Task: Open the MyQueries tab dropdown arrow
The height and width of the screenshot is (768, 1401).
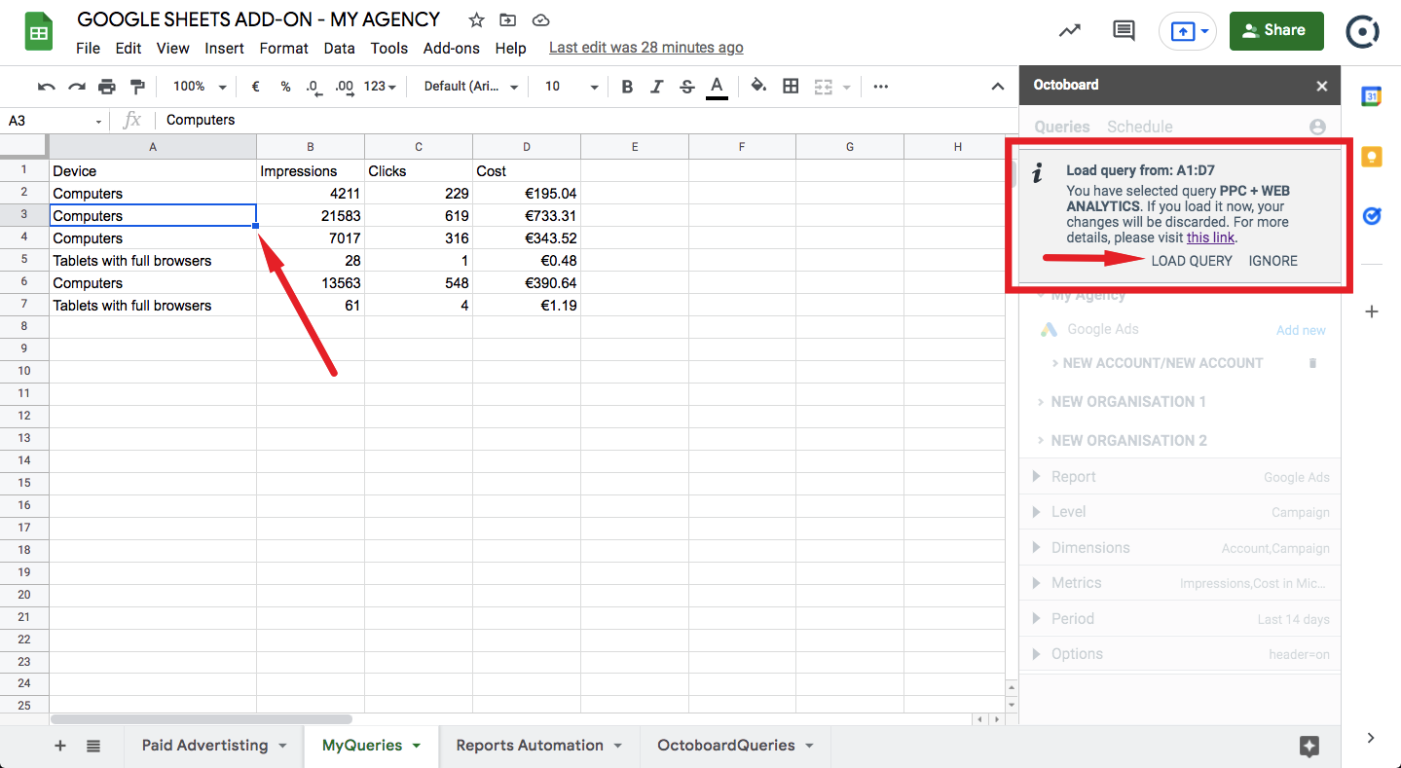Action: 417,746
